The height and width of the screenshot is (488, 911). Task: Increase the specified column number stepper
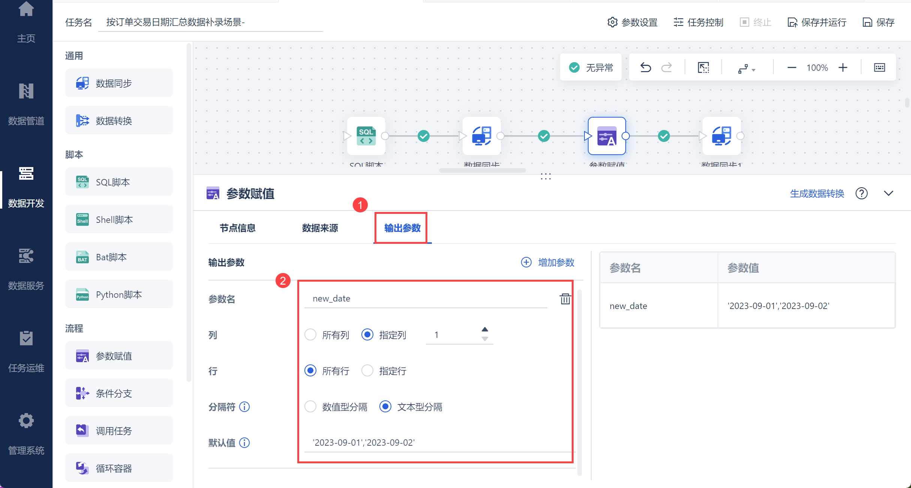click(485, 329)
